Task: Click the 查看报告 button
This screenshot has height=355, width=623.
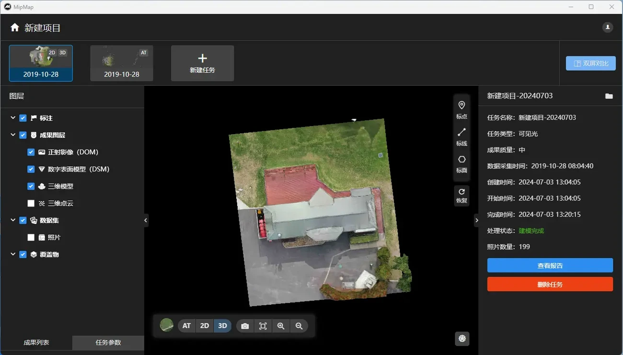Action: pos(550,265)
